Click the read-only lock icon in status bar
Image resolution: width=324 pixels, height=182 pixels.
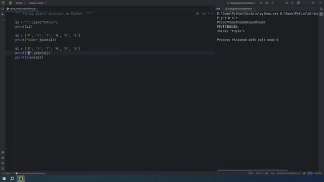304,173
